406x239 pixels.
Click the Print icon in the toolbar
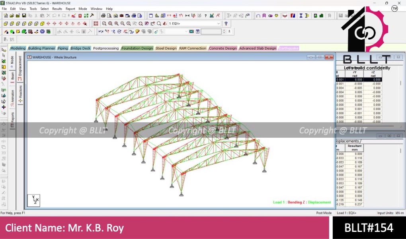(103, 16)
